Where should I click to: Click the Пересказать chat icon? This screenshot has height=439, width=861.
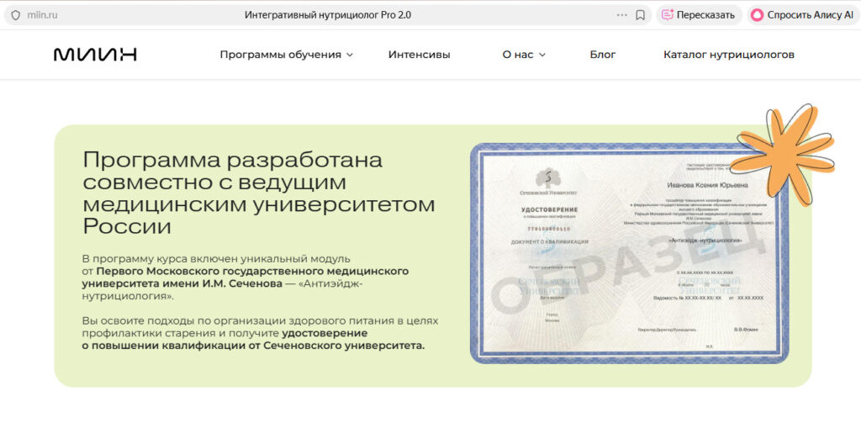pyautogui.click(x=667, y=15)
